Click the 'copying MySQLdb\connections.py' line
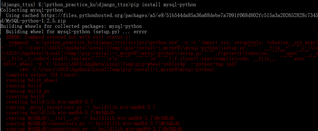 pos(94,129)
